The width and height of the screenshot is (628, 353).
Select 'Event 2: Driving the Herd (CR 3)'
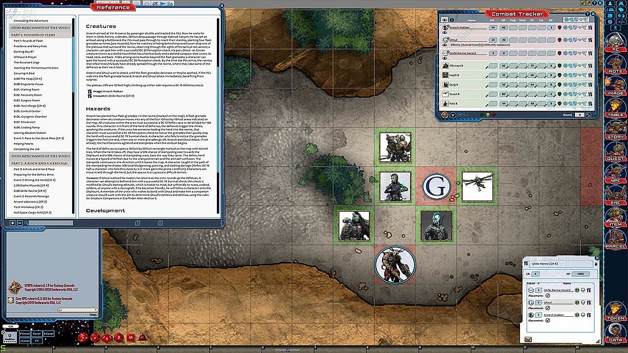point(35,180)
